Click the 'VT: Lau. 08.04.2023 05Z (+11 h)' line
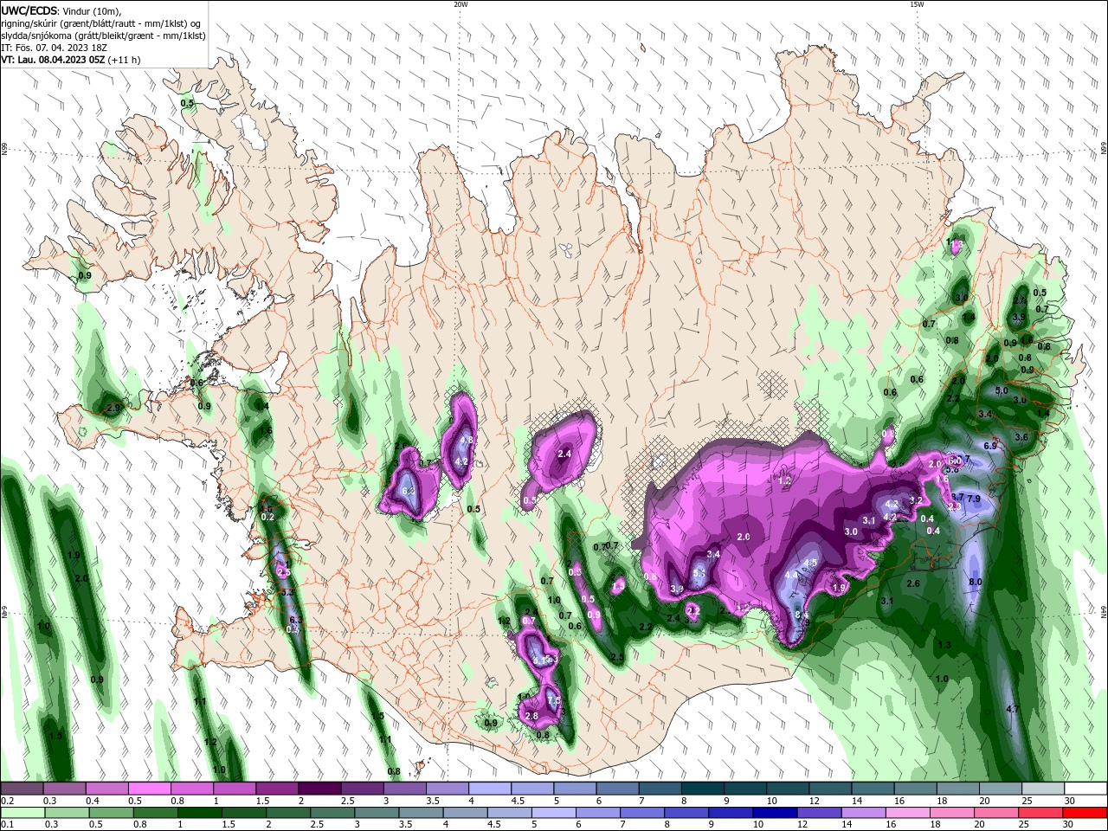Screen dimensions: 1108x831 point(70,60)
